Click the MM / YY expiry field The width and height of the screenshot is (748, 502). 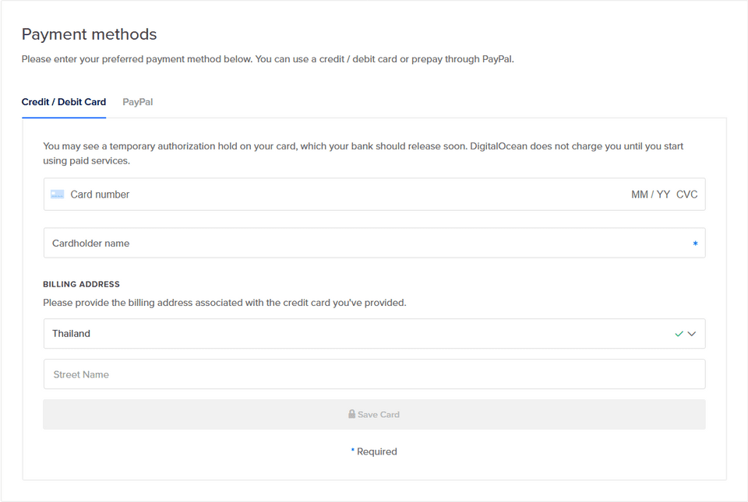[651, 195]
